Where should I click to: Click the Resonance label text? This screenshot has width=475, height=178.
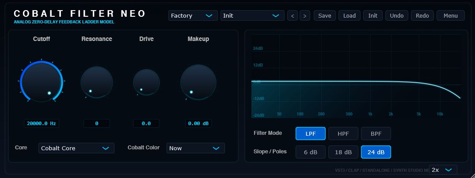click(x=97, y=39)
